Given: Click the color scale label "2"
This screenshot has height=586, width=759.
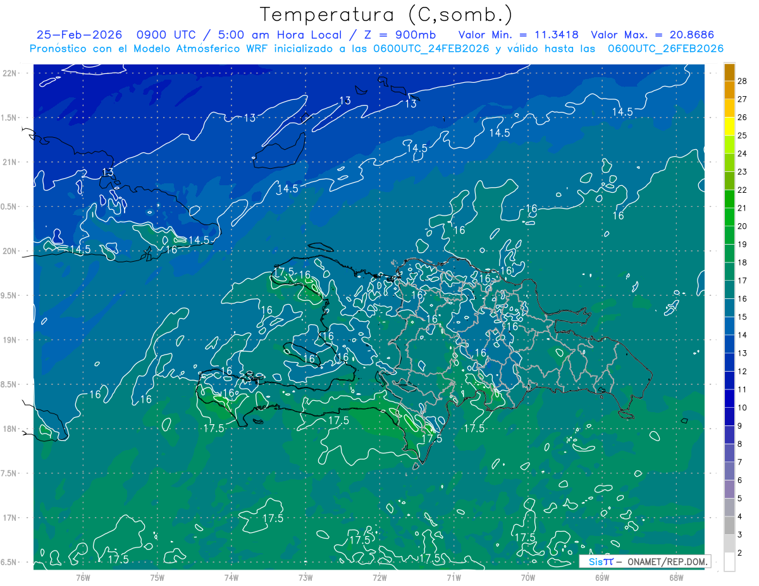Looking at the screenshot, I should 740,553.
